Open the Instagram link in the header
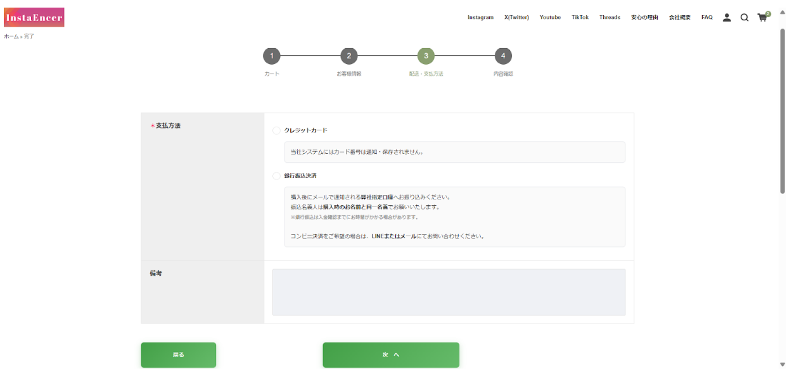 coord(480,17)
